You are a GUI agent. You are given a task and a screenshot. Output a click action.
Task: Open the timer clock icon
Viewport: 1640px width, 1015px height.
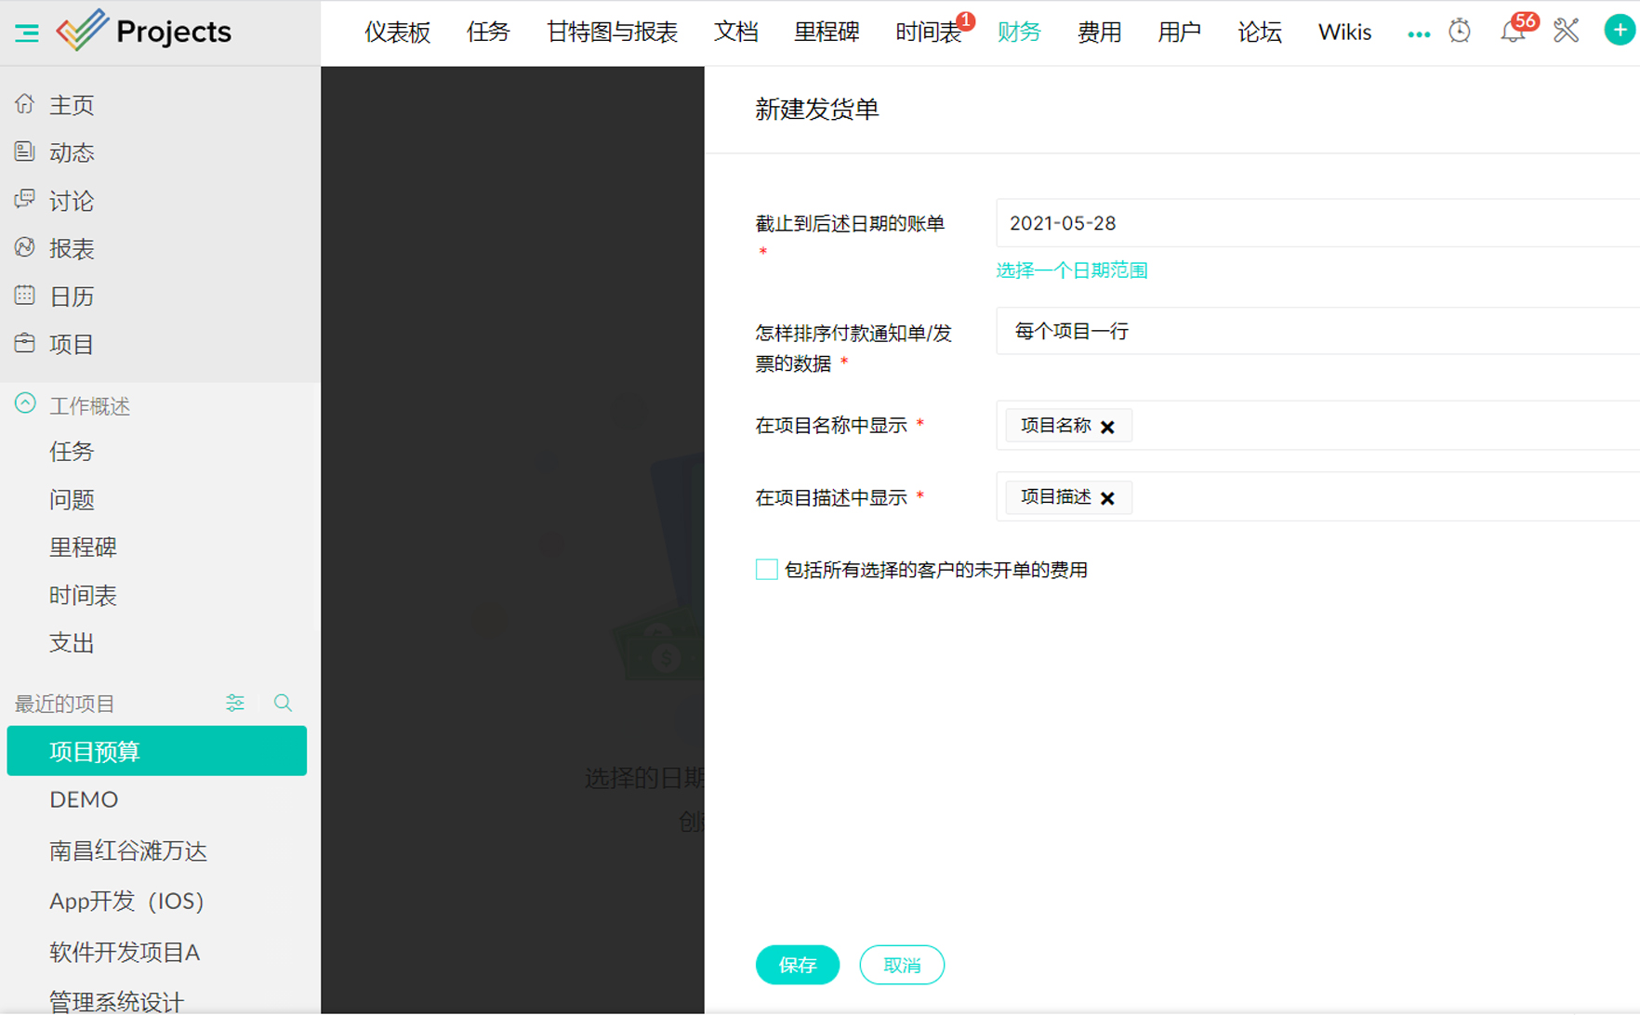click(x=1460, y=32)
